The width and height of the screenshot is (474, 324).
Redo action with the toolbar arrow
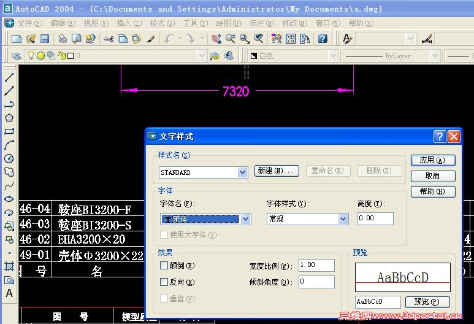click(x=190, y=39)
